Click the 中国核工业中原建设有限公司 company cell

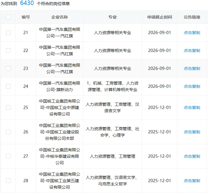[x=59, y=108]
